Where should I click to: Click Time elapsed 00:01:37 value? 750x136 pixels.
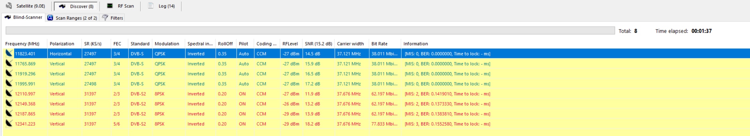pyautogui.click(x=702, y=31)
